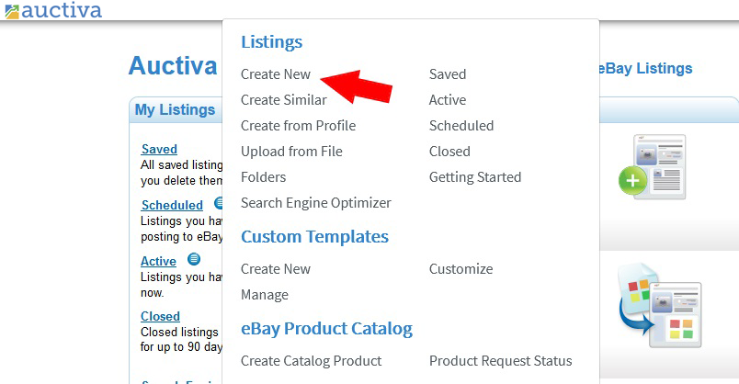This screenshot has width=739, height=384.
Task: Select Manage under Custom Templates
Action: click(x=265, y=295)
